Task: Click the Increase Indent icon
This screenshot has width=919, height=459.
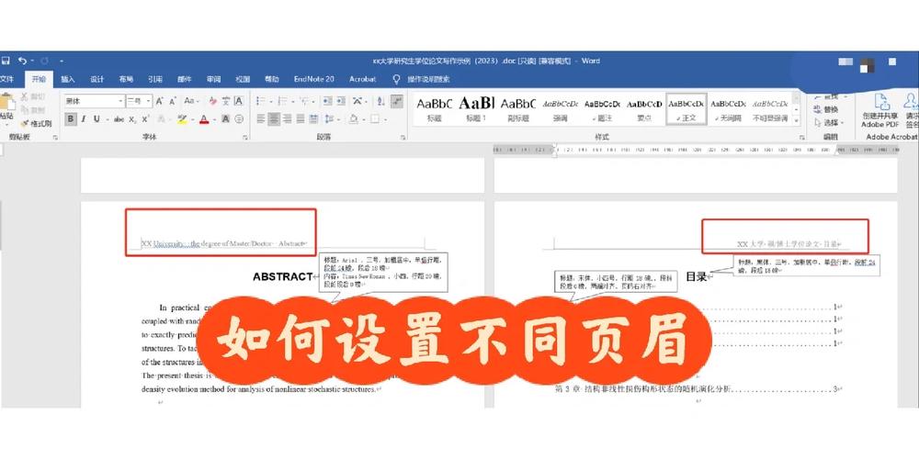Action: pyautogui.click(x=342, y=101)
